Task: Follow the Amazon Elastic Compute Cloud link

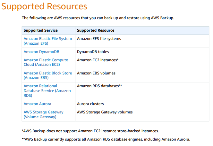Action: click(x=46, y=62)
